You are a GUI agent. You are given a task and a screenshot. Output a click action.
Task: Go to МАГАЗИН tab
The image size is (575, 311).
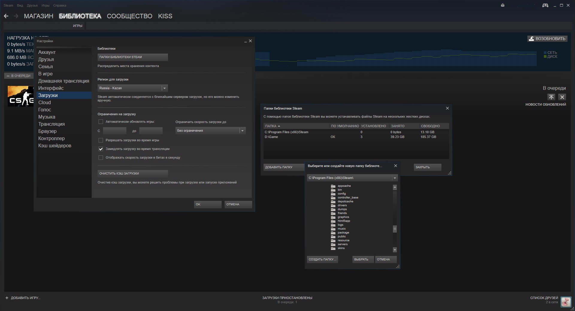coord(39,16)
